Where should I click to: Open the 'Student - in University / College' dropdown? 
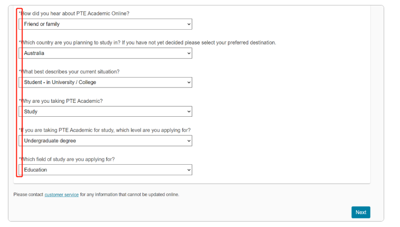(x=105, y=83)
